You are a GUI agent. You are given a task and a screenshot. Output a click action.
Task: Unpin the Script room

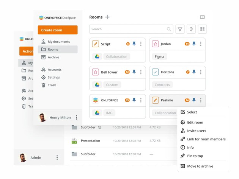coord(134,44)
